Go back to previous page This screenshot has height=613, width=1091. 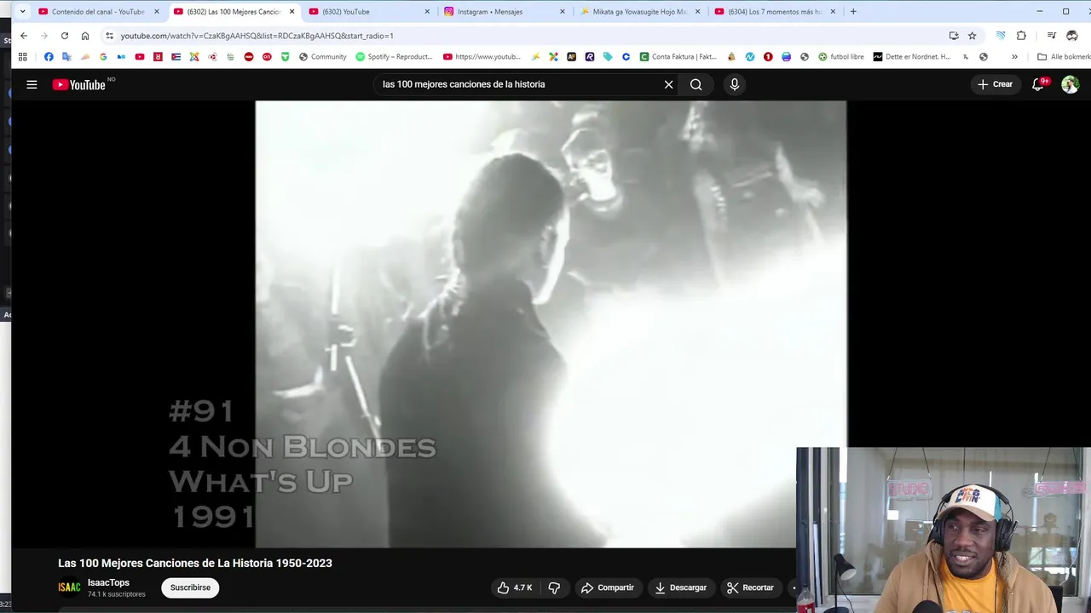coord(24,36)
